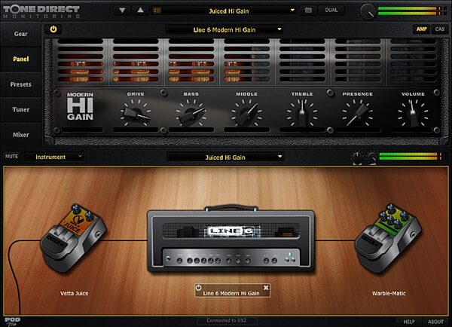Viewport: 452px width, 327px height.
Task: Open the top Juiced Hi Gain preset dropdown
Action: tap(228, 11)
